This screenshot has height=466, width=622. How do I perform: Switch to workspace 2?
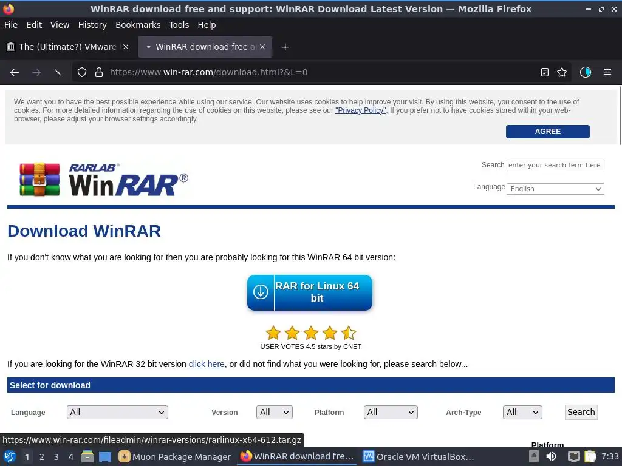(x=42, y=457)
